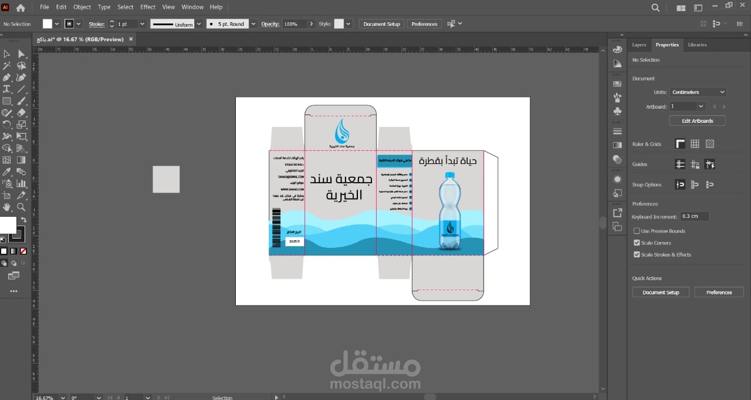Screen dimensions: 751x400
Task: Expand the stroke weight dropdown
Action: tap(141, 24)
